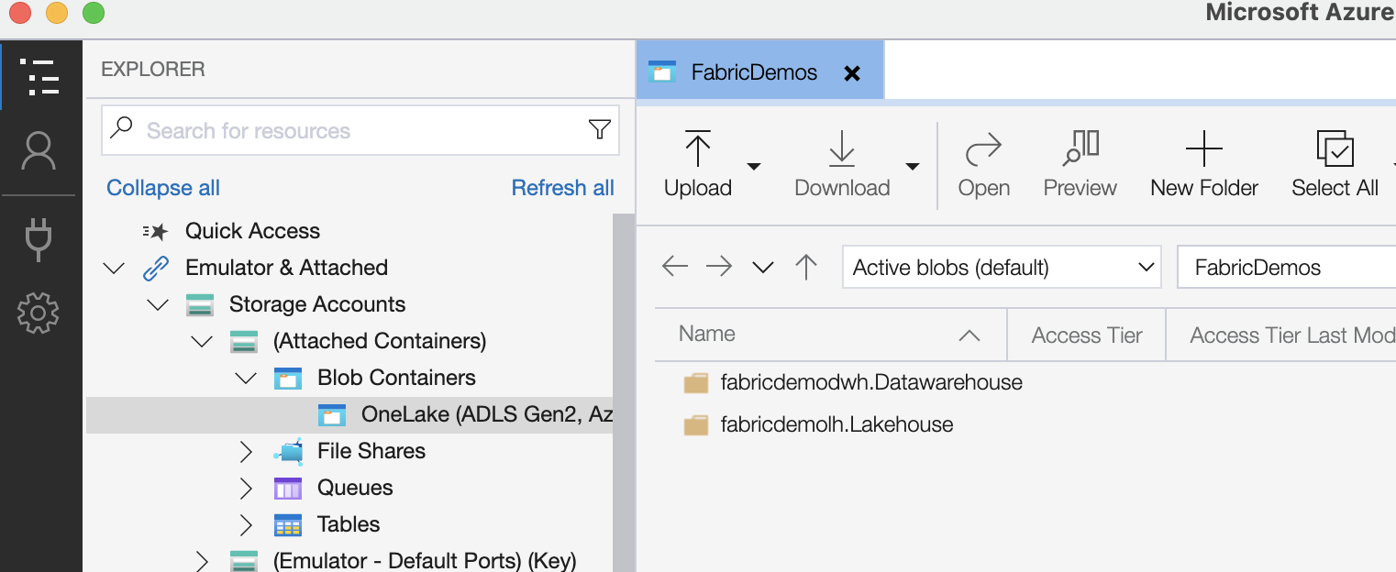The image size is (1396, 572).
Task: Go back using the left arrow
Action: (674, 267)
